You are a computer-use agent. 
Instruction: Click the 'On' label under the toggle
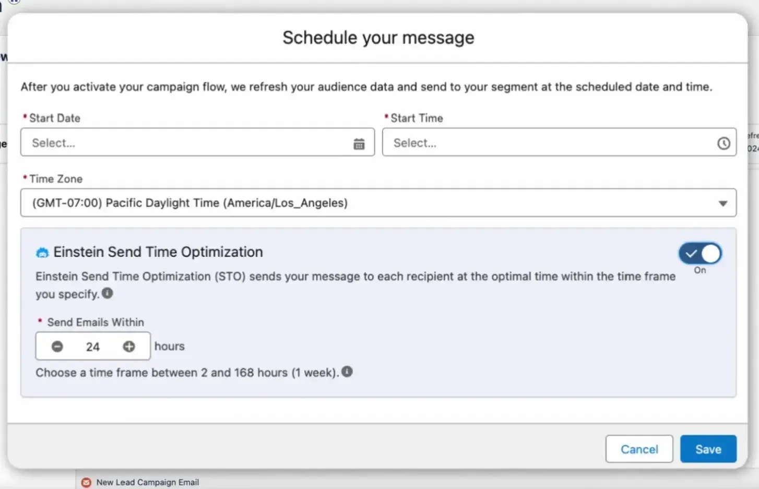tap(700, 270)
